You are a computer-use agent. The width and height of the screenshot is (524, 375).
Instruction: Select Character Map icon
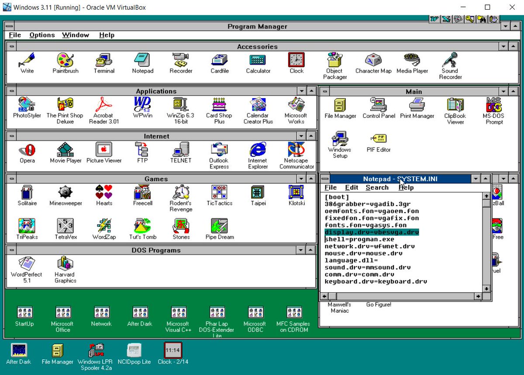[x=373, y=63]
